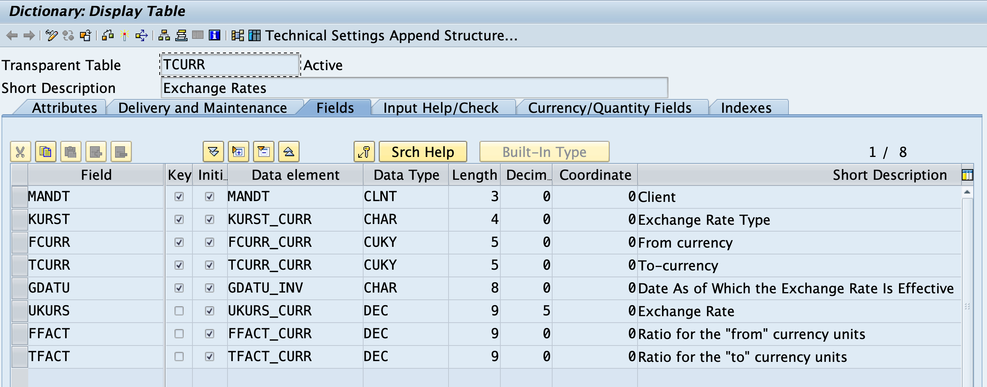This screenshot has height=387, width=987.
Task: Click the Where-Used List icon
Action: 141,35
